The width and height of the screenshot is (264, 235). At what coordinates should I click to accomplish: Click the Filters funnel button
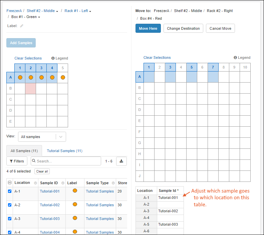point(17,161)
